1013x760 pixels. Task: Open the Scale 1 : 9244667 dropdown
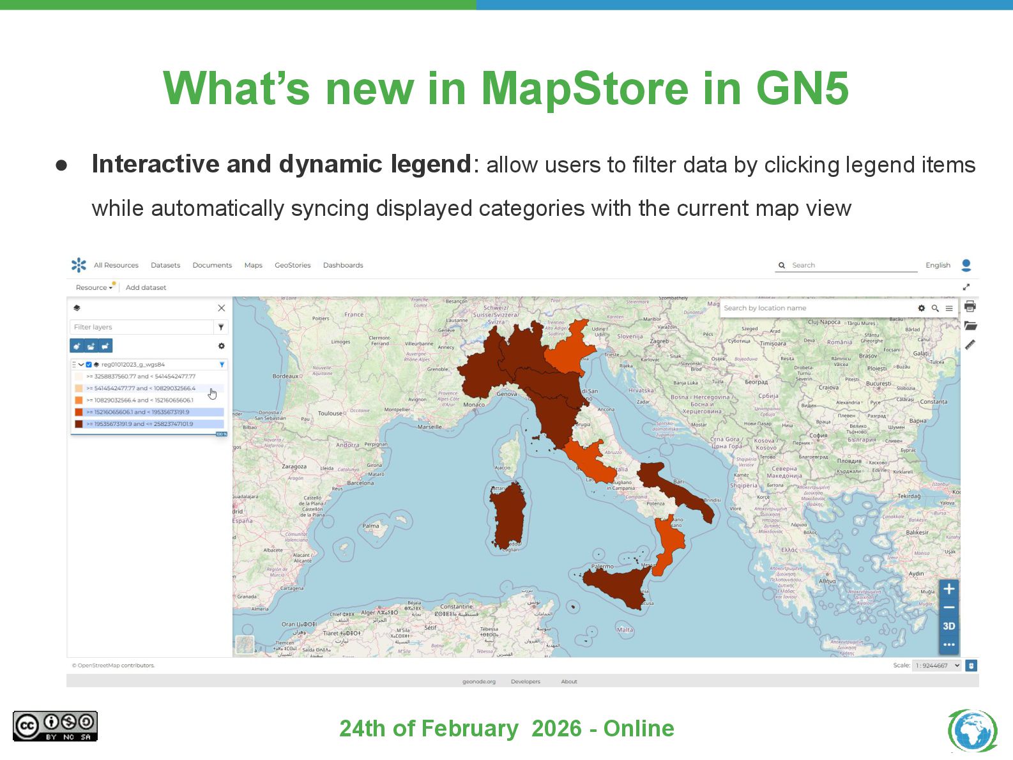click(937, 665)
